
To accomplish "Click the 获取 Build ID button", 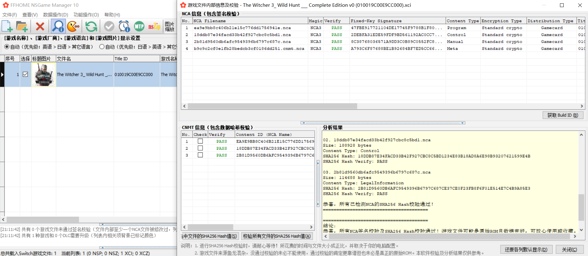I will pos(563,115).
